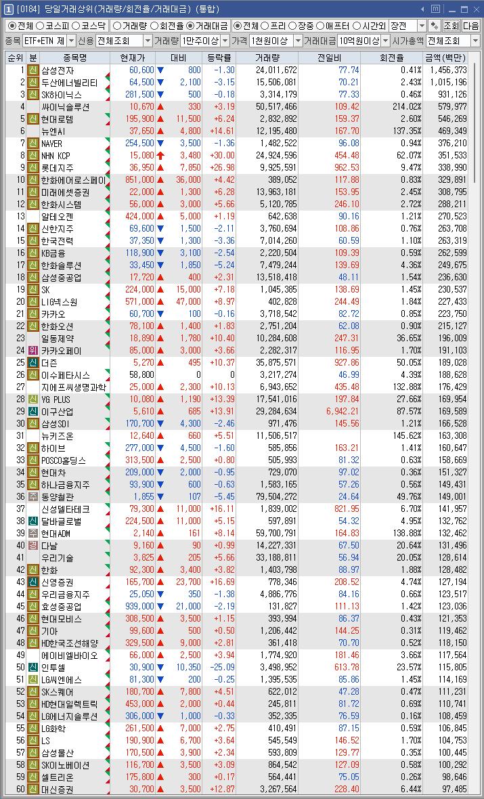Sort by the 전일비 column header

click(328, 58)
